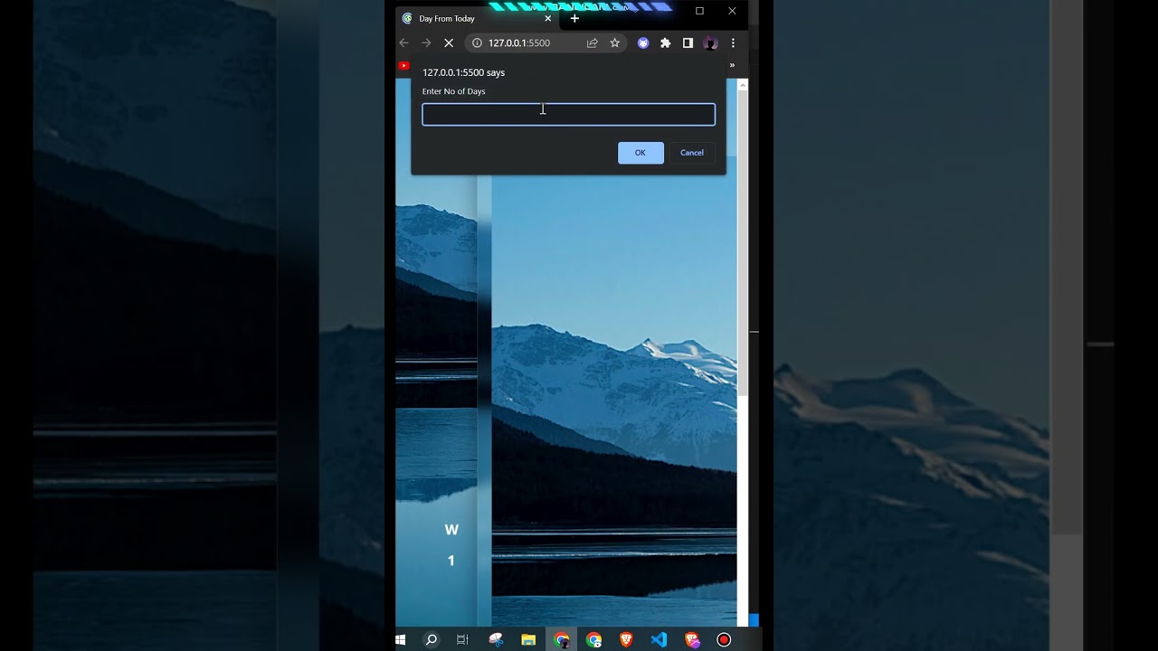1158x651 pixels.
Task: Click OK in the prompt dialog
Action: [x=641, y=153]
